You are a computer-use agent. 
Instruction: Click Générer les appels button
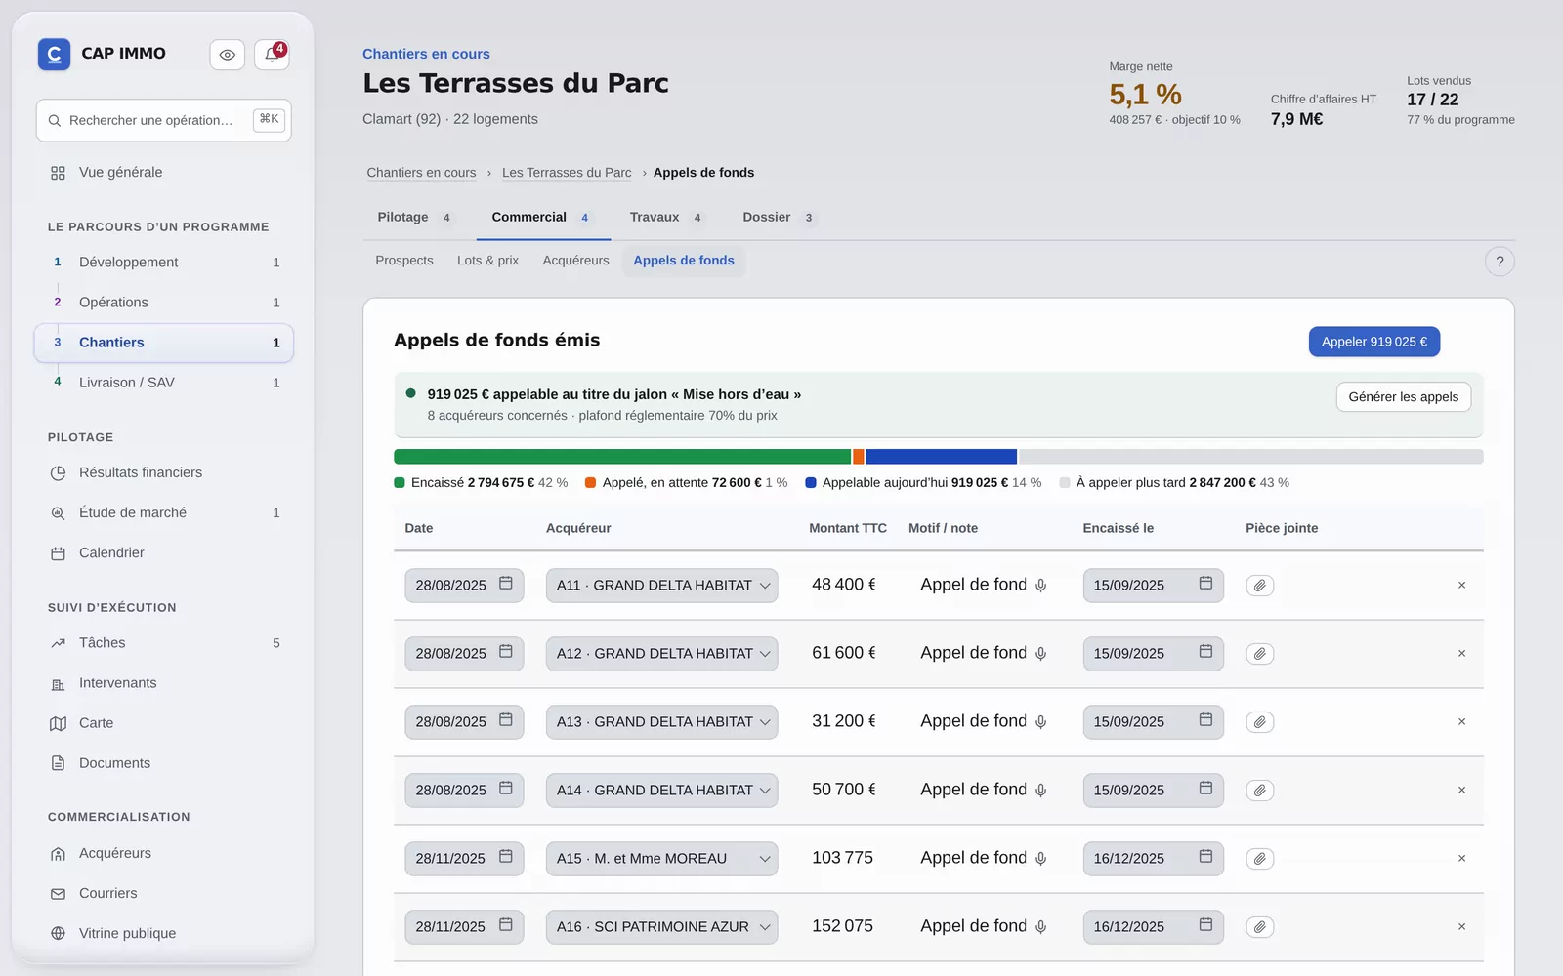[x=1403, y=397]
